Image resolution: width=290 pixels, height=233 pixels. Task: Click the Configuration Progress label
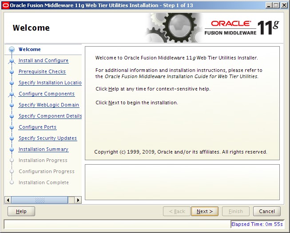click(x=47, y=171)
